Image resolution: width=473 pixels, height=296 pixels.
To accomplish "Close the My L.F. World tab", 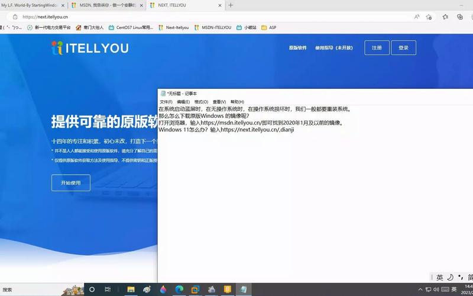I will (63, 5).
